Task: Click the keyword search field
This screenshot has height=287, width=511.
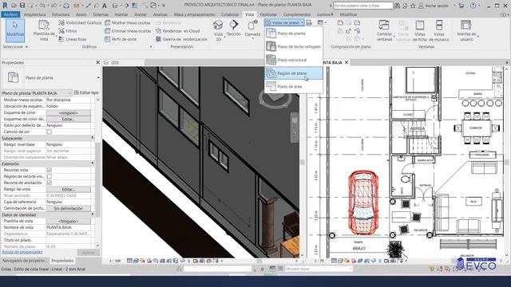Action: (x=363, y=6)
